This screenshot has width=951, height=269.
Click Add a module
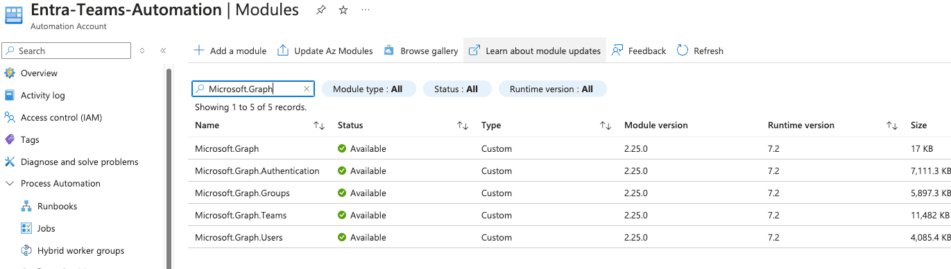(230, 51)
